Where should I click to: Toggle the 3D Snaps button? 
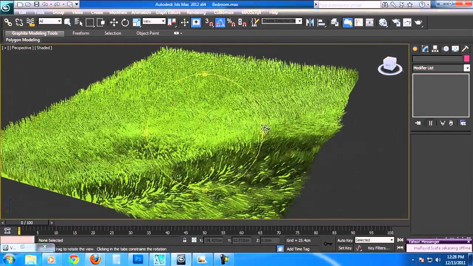tap(209, 23)
